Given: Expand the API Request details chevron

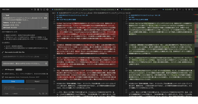Looking at the screenshot, I should pos(47,70).
